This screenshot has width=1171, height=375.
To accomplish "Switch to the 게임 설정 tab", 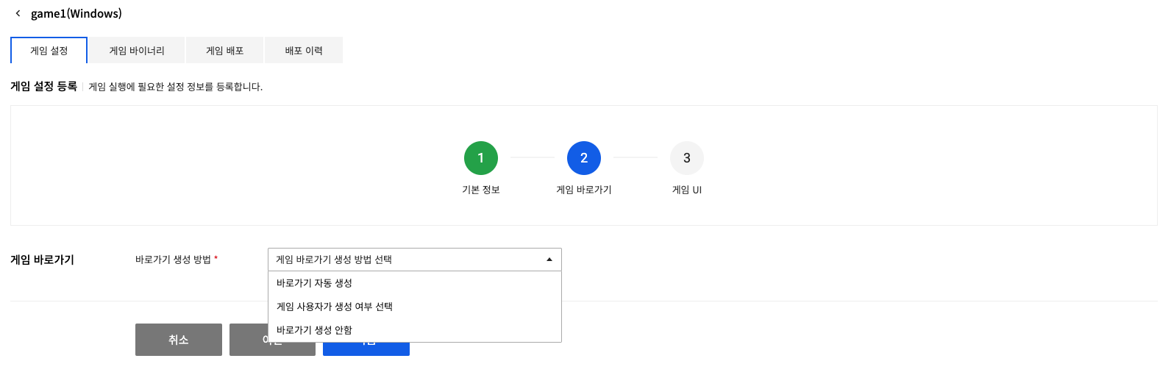I will pyautogui.click(x=49, y=51).
